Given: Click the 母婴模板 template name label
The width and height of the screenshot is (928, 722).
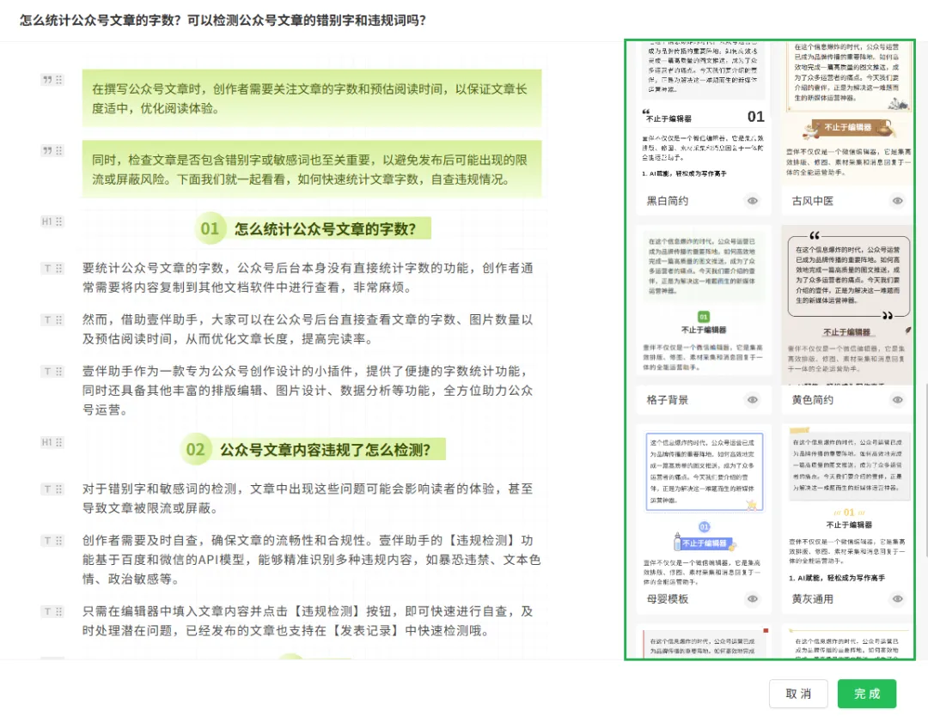Looking at the screenshot, I should click(667, 599).
